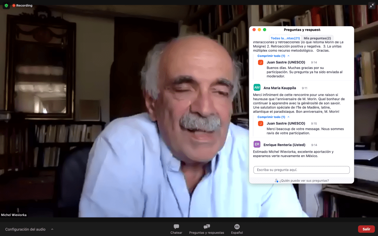
Task: Click the green encryption shield icon
Action: coord(6,6)
